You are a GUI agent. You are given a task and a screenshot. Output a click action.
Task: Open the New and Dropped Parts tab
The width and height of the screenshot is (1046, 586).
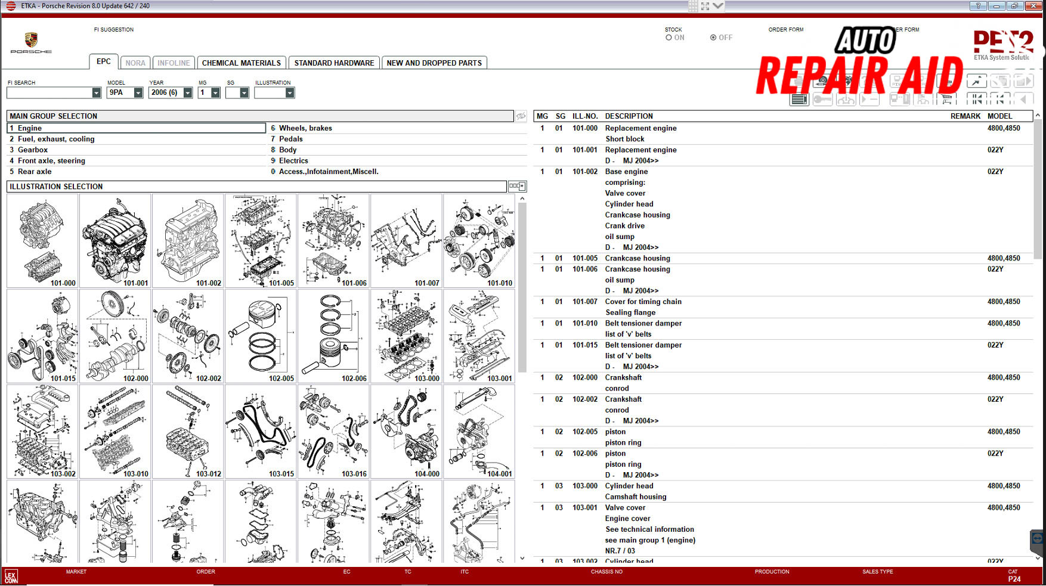click(x=434, y=63)
